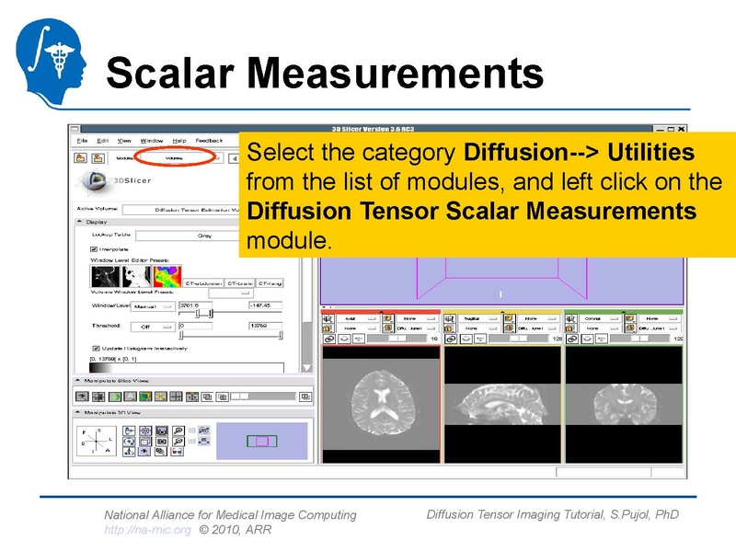Click the save scene icon
Image resolution: width=736 pixels, height=552 pixels.
[x=96, y=156]
